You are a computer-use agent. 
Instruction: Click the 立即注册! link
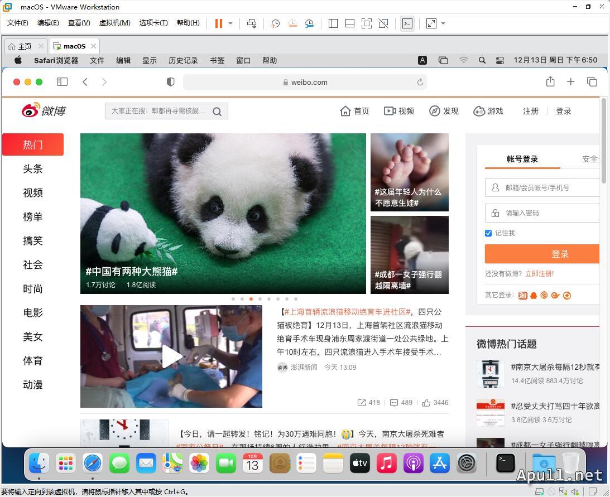click(x=540, y=274)
